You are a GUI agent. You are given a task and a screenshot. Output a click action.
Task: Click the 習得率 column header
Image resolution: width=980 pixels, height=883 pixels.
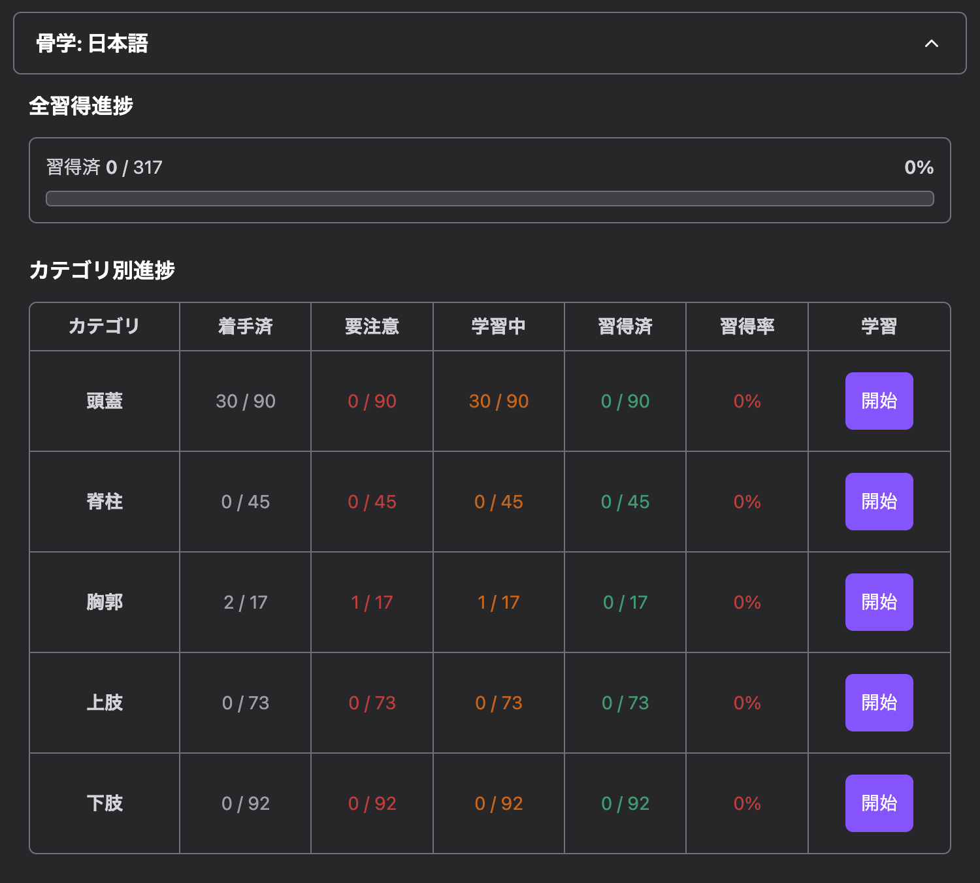[747, 327]
